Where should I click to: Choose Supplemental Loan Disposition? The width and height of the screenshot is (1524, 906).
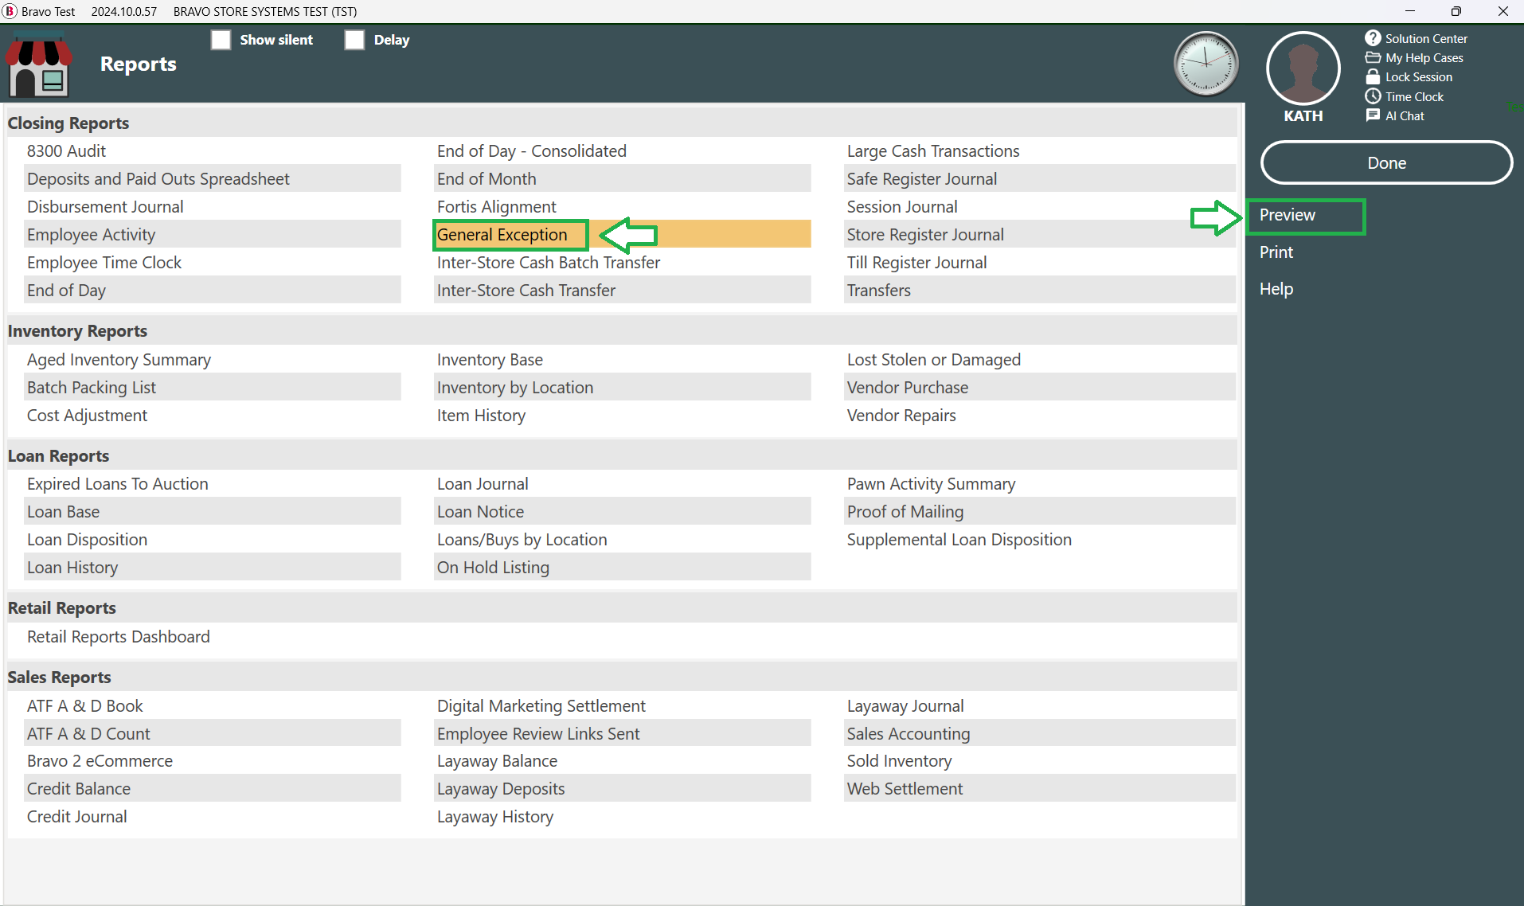tap(1040, 539)
